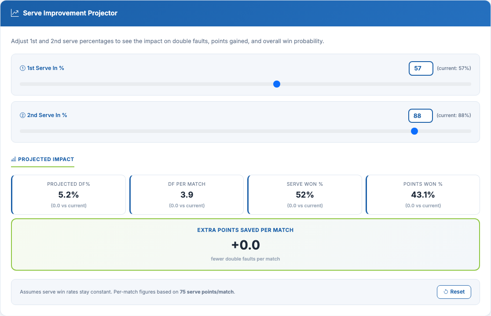Grab the 2nd Serve In % slider handle
This screenshot has width=491, height=316.
(x=414, y=131)
